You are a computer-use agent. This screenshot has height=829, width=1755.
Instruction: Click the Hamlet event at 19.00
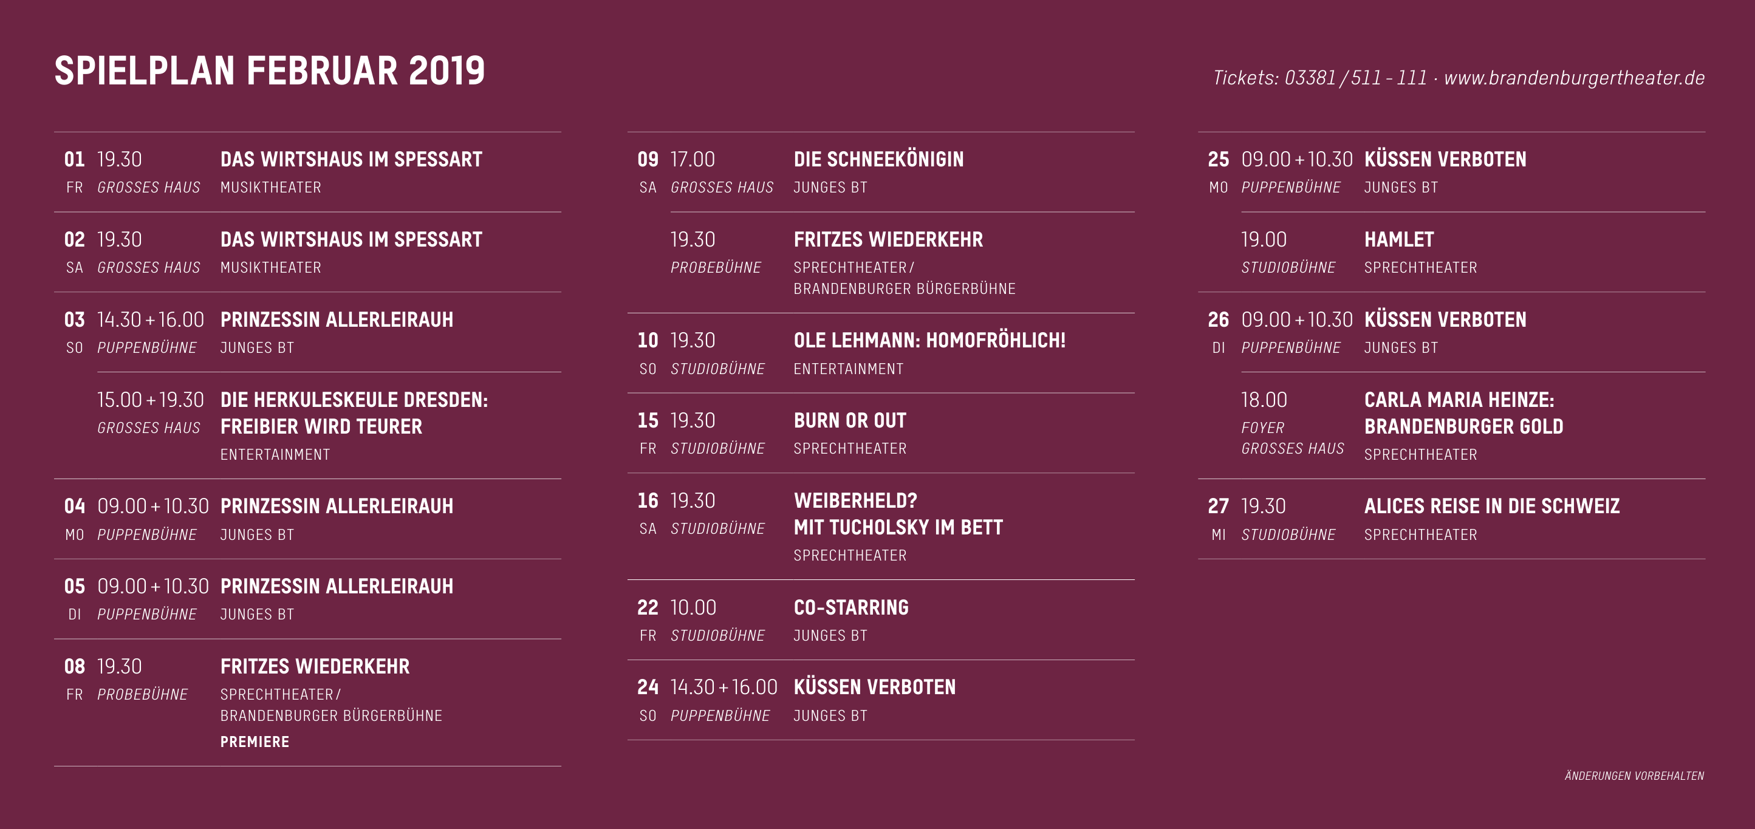(1398, 239)
